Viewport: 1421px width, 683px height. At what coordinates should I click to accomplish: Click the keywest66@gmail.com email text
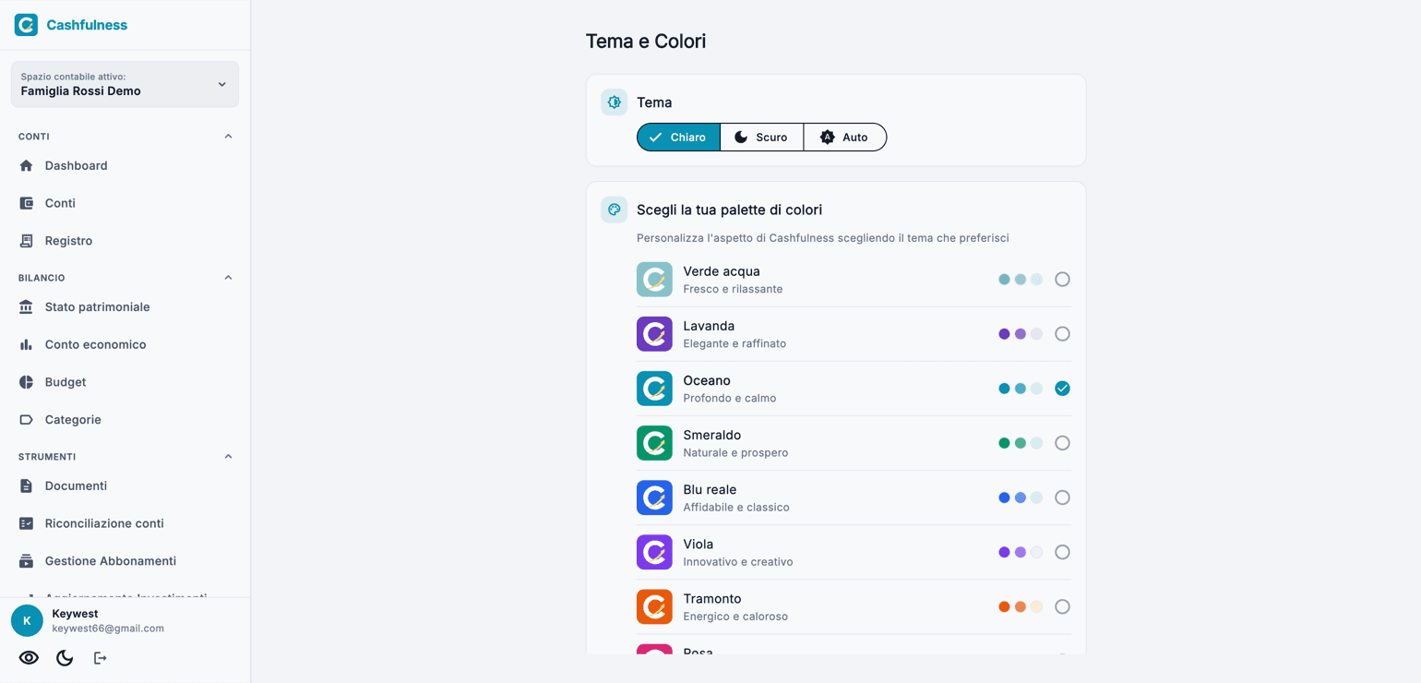[x=108, y=629]
